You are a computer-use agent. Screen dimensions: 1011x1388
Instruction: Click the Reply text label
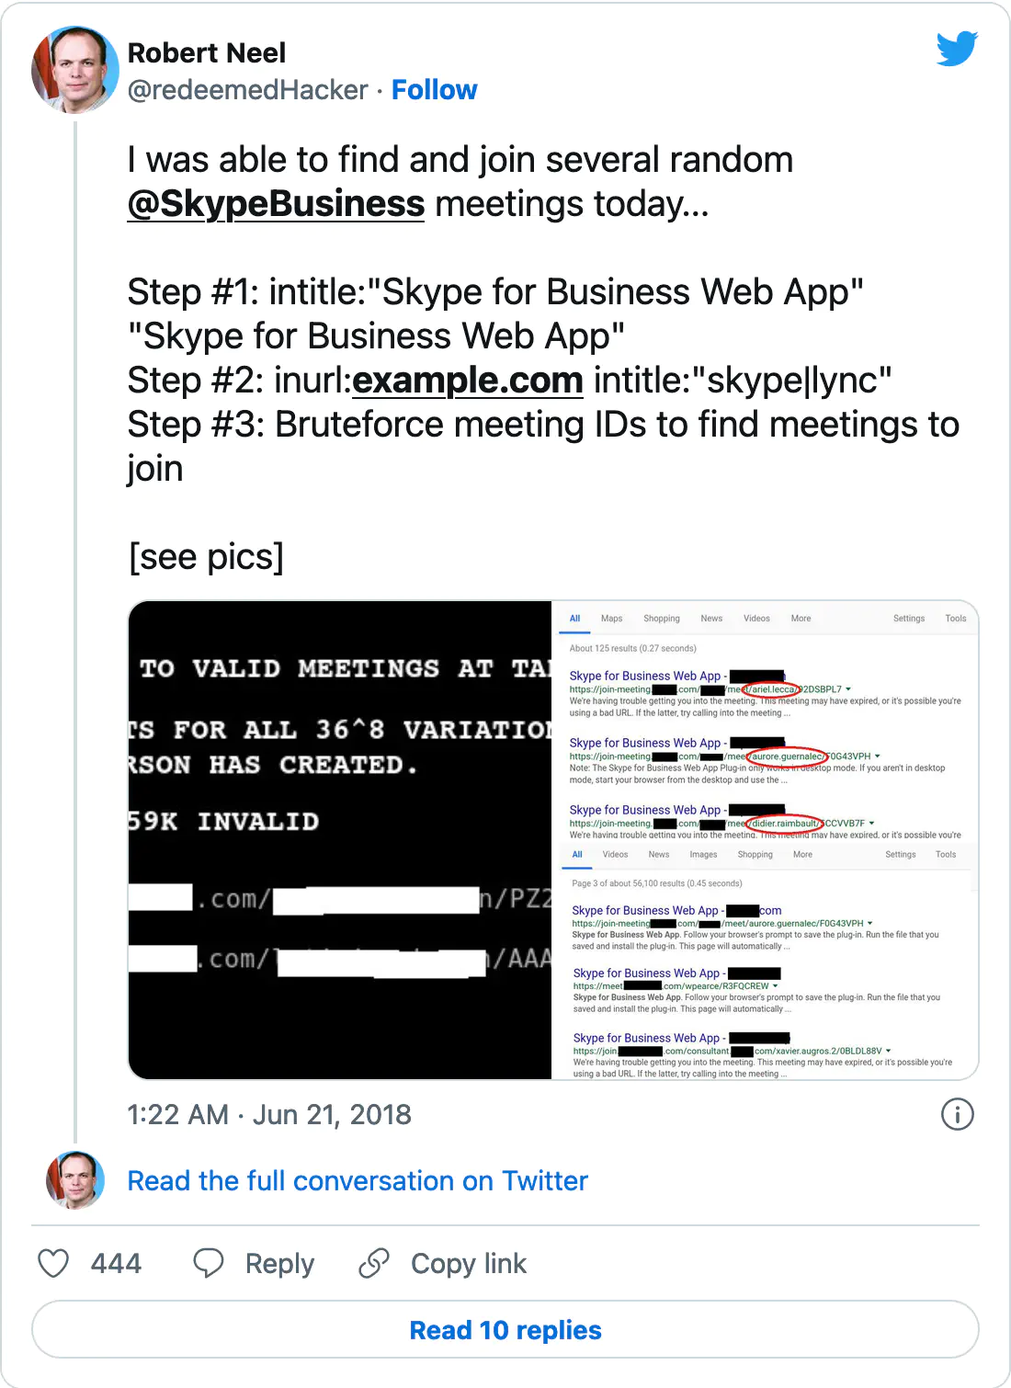pos(279,1264)
